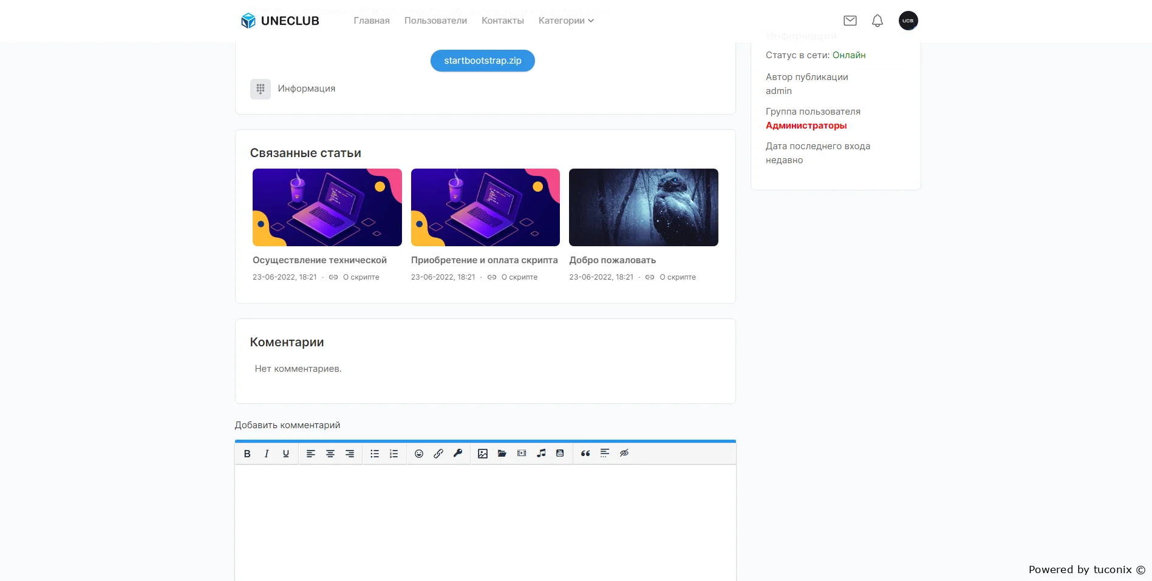Insert a quote block
Viewport: 1152px width, 581px height.
pos(585,454)
